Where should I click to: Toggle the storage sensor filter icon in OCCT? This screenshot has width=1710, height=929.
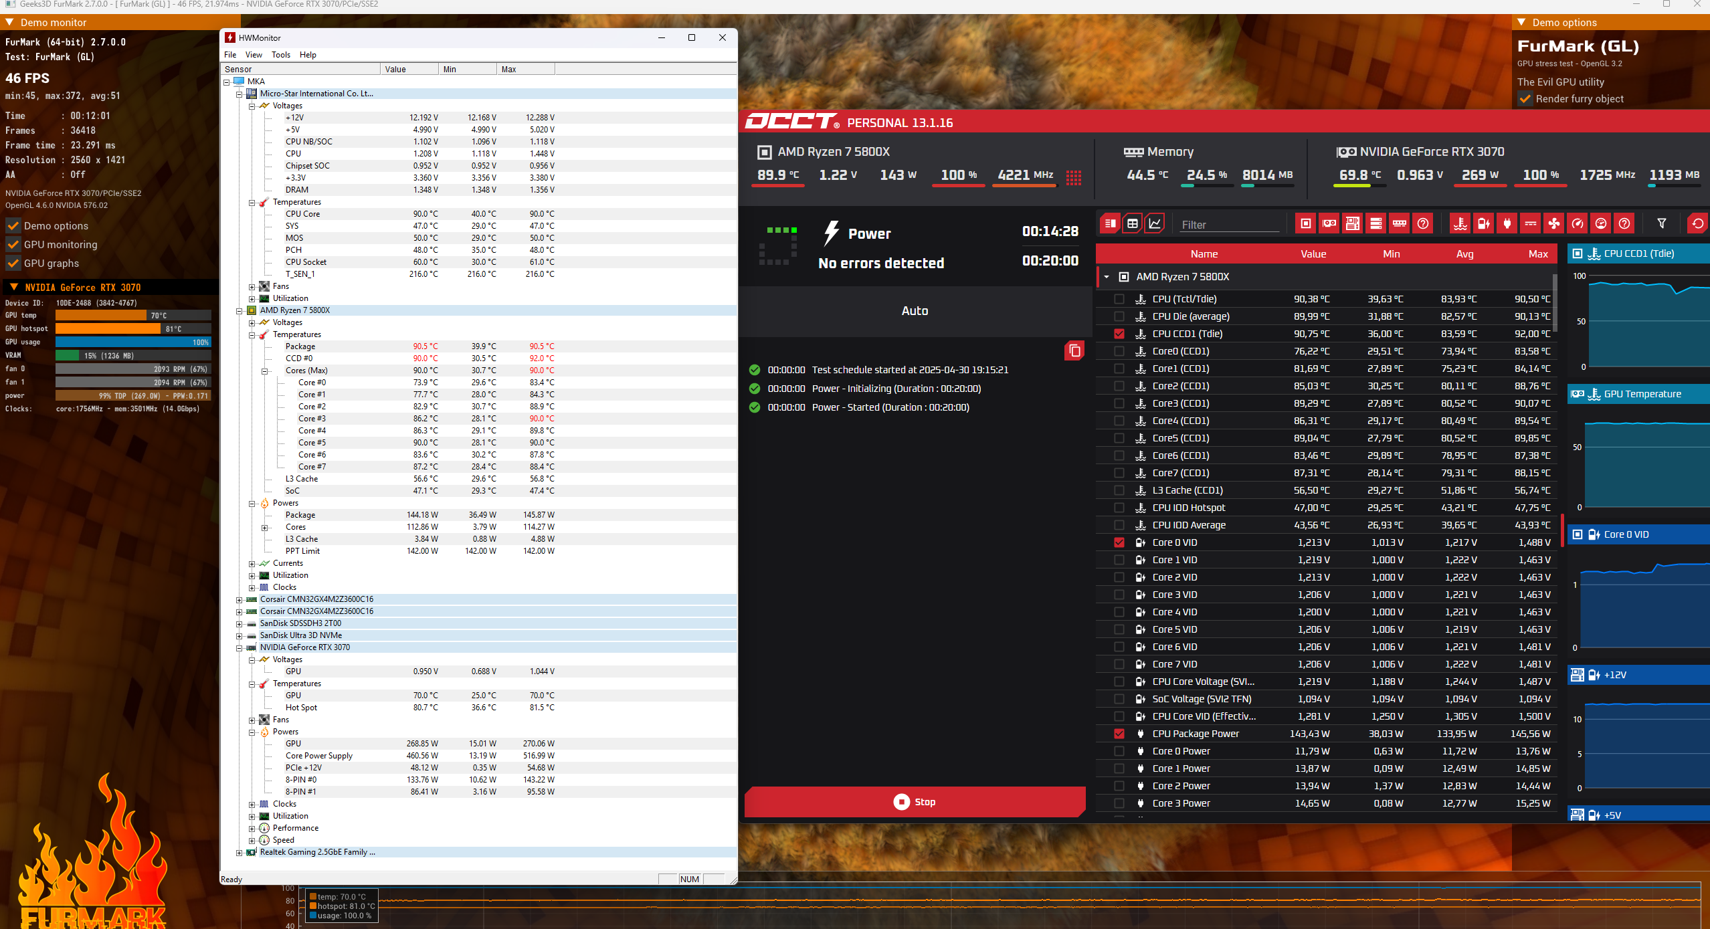pos(1376,223)
